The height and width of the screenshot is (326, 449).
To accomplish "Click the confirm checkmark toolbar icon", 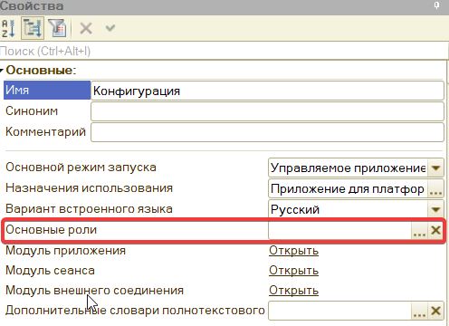I will 110,28.
